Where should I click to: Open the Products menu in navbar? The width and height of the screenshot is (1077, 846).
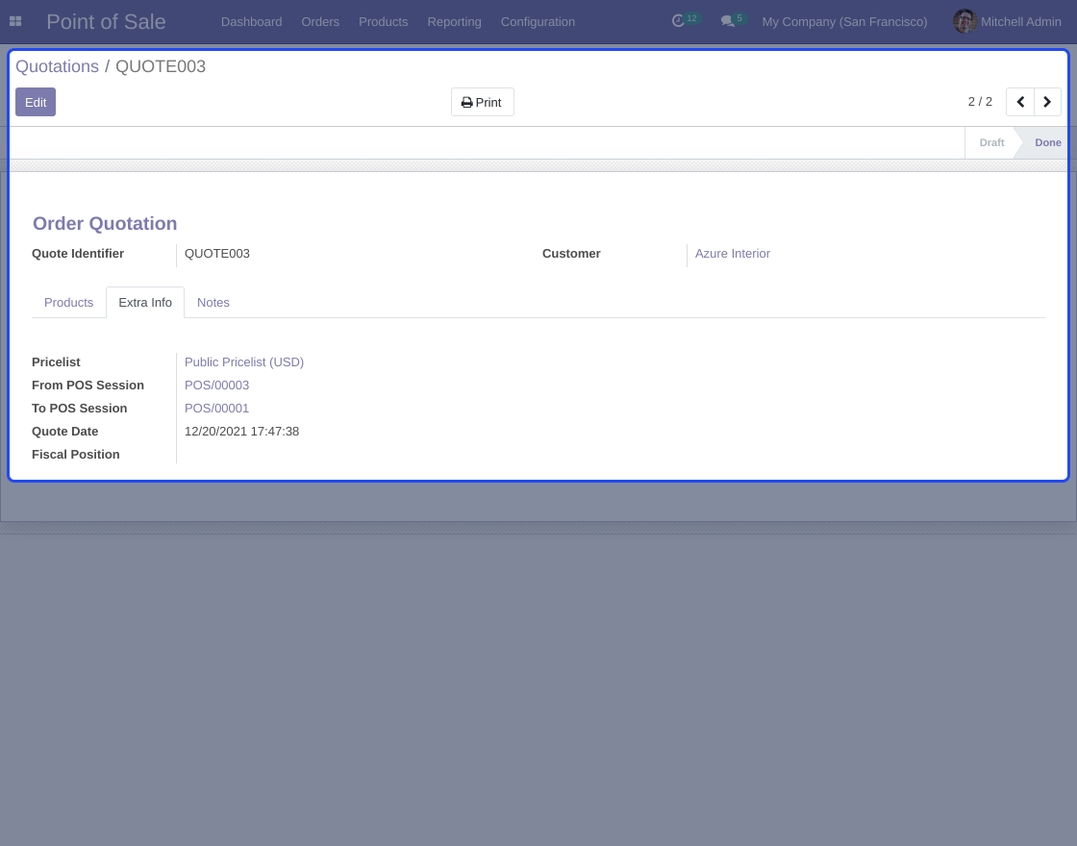coord(384,22)
